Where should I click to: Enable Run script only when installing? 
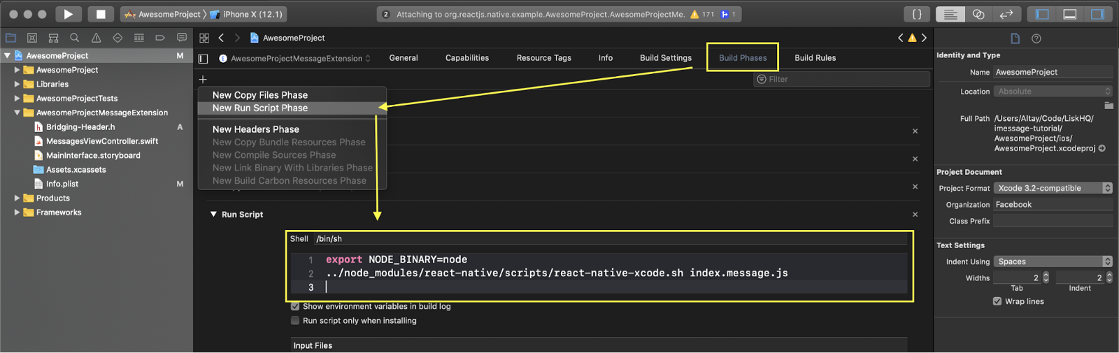coord(295,321)
